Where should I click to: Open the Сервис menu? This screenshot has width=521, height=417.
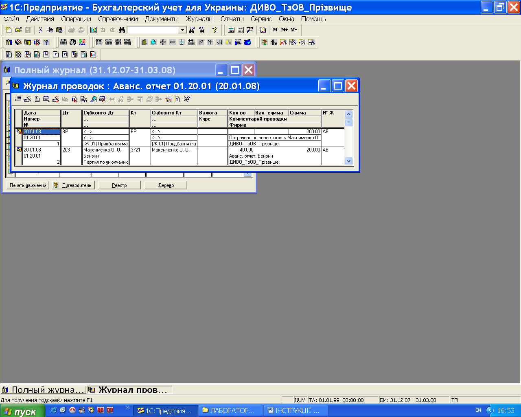(261, 19)
